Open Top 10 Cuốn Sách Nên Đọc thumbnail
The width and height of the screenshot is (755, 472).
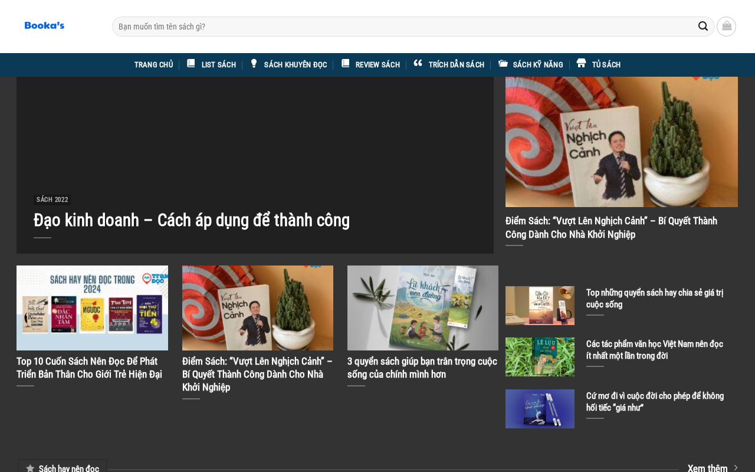[92, 308]
